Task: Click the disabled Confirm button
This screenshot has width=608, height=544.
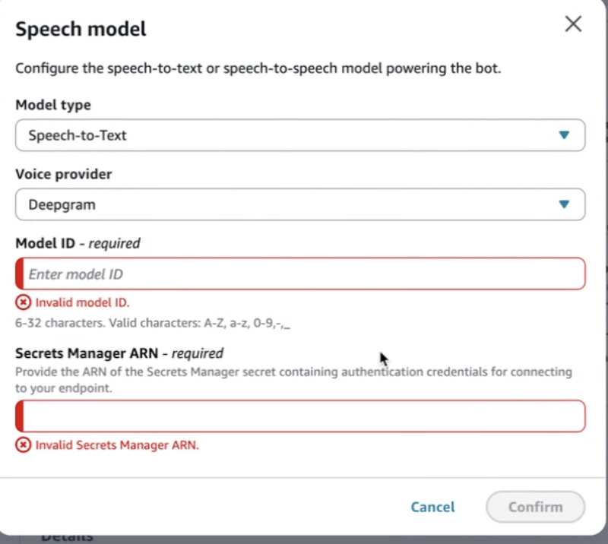Action: pos(535,507)
